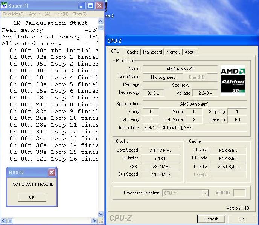
Task: Click the Super PI app icon in title bar
Action: click(4, 5)
